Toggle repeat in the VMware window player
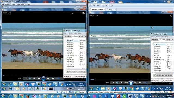The height and width of the screenshot is (98, 174). tap(117, 83)
